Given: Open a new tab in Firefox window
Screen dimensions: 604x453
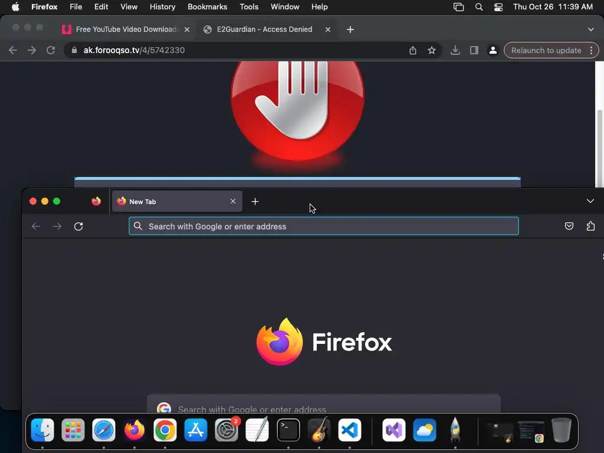Looking at the screenshot, I should pyautogui.click(x=255, y=202).
